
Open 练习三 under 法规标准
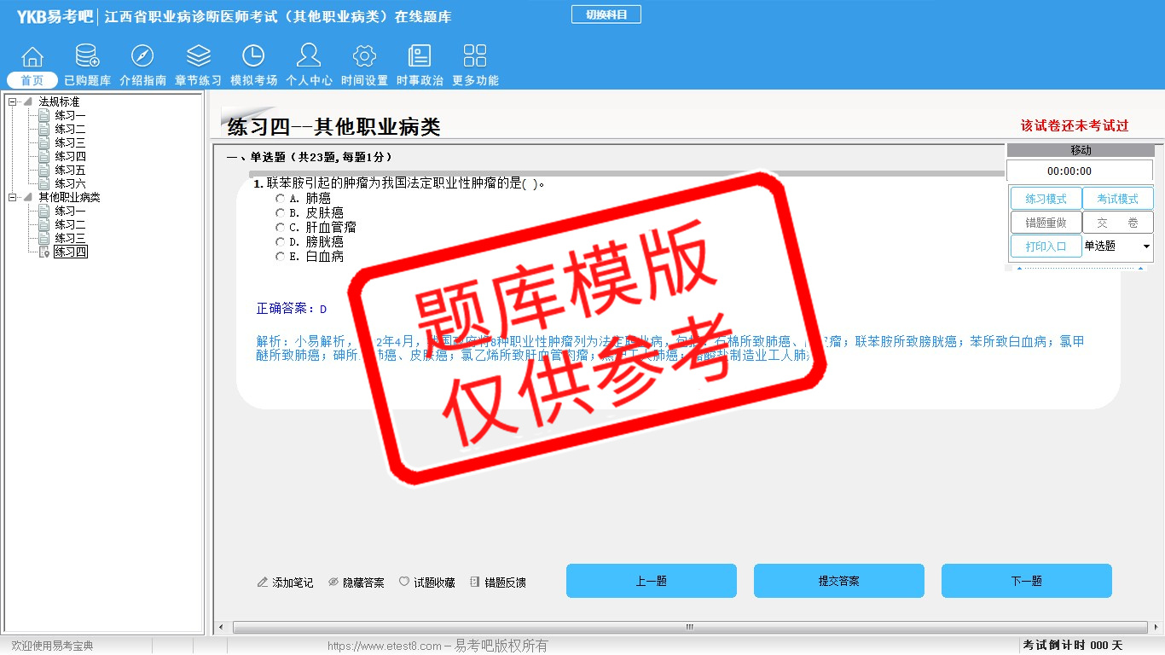pos(70,143)
